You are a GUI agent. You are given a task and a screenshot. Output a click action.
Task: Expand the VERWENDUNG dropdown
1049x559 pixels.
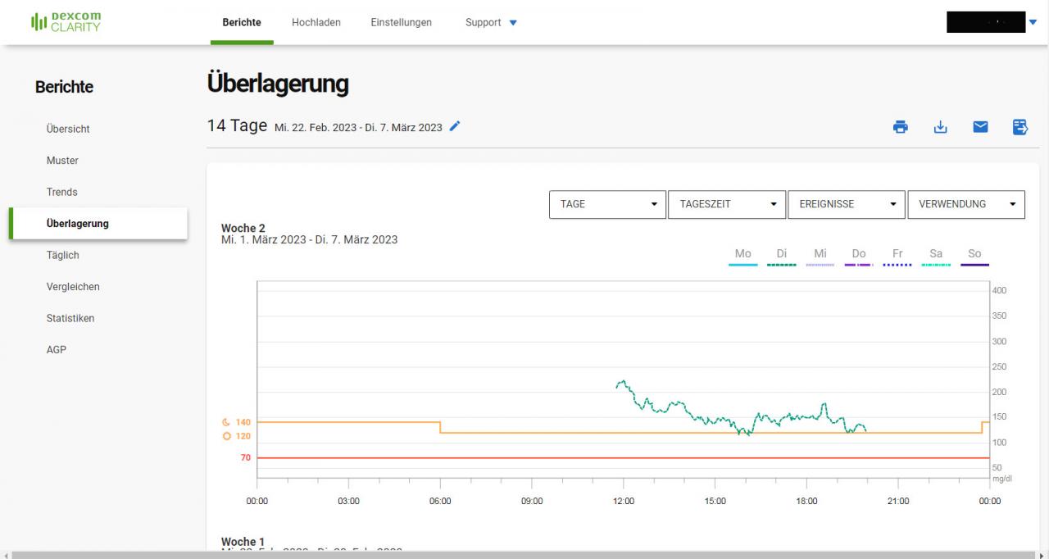pos(966,205)
